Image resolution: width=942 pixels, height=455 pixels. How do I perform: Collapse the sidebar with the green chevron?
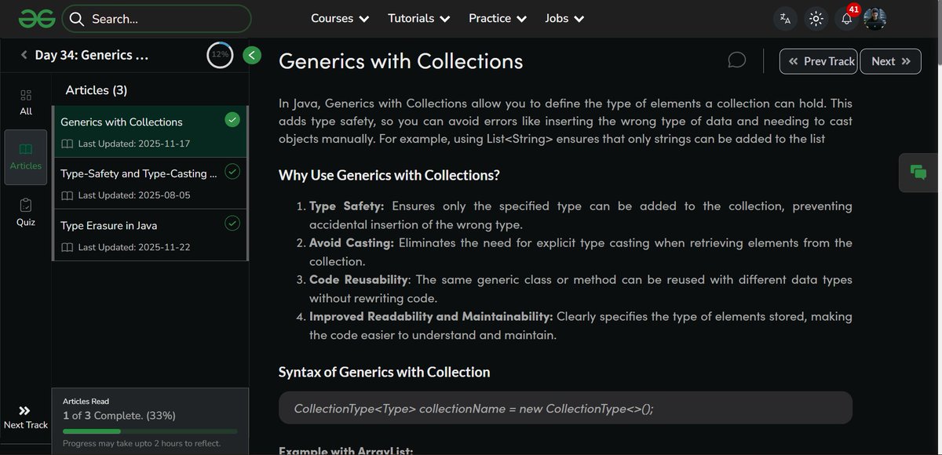250,55
